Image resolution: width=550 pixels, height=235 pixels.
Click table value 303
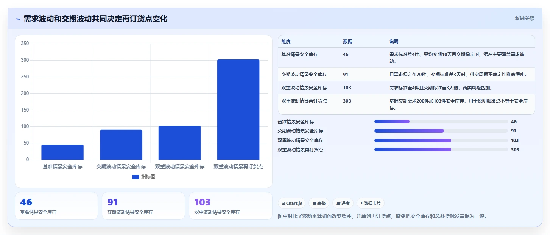(x=347, y=101)
